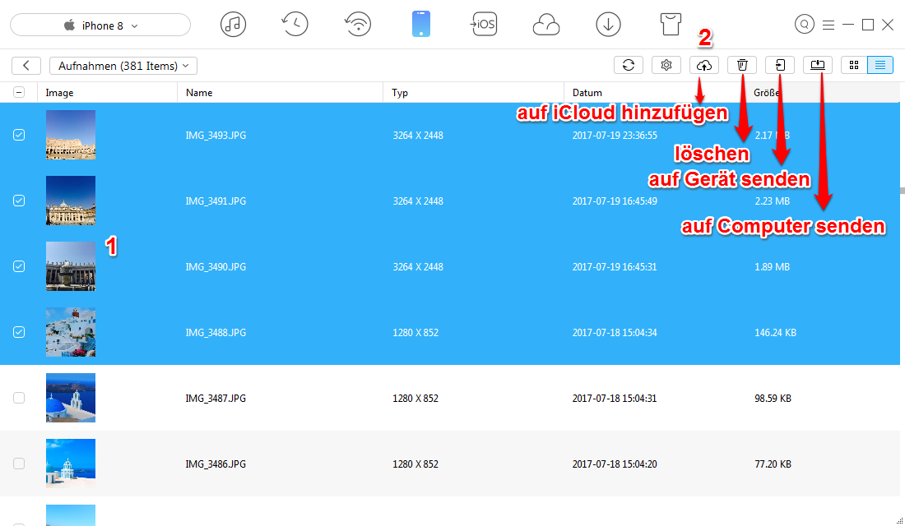Uncheck the IMG_3493.JPG checkbox

[19, 135]
